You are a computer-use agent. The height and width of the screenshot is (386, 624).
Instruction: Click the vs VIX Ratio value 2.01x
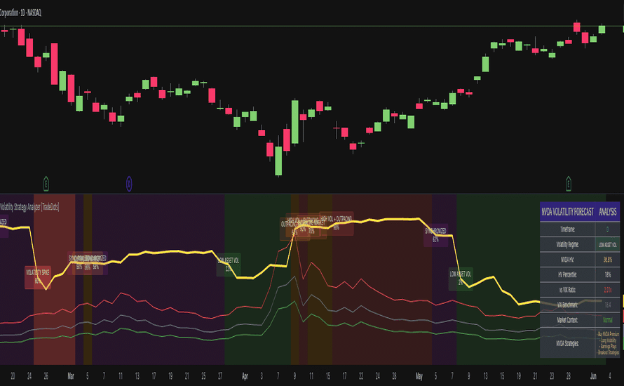[607, 289]
